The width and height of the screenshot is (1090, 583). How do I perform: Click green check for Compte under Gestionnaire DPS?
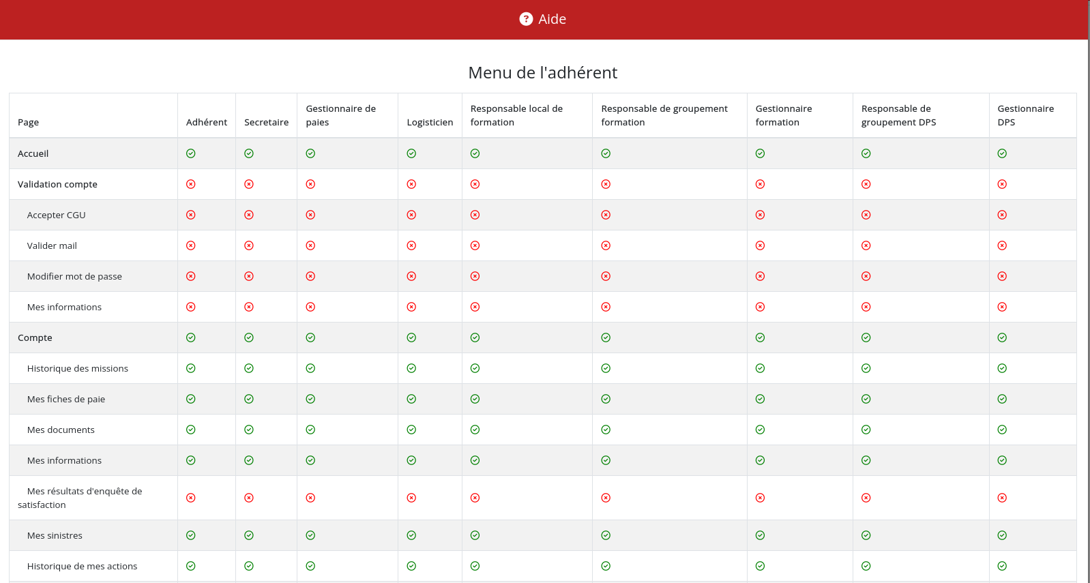pyautogui.click(x=1002, y=338)
